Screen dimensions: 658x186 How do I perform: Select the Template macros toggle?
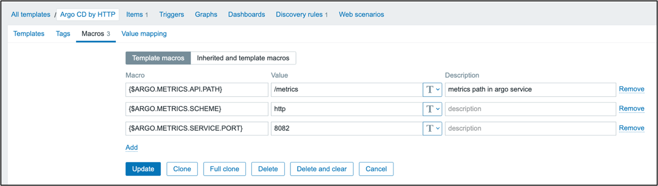point(158,58)
